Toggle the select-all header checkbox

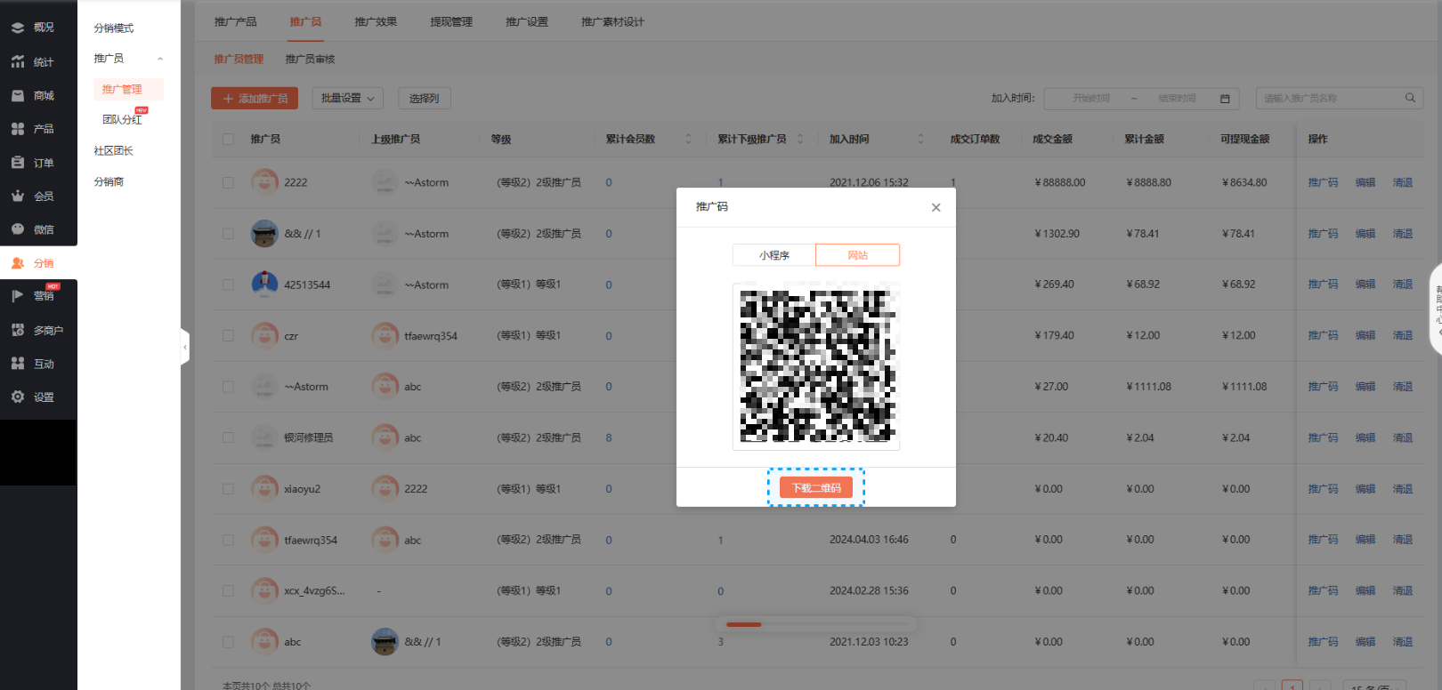[229, 140]
